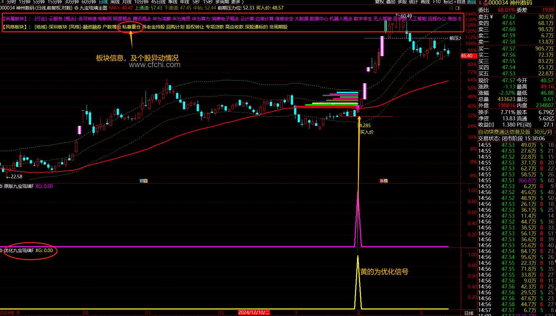
Task: Click 私募重仓 in the style-sector row
Action: tap(131, 27)
